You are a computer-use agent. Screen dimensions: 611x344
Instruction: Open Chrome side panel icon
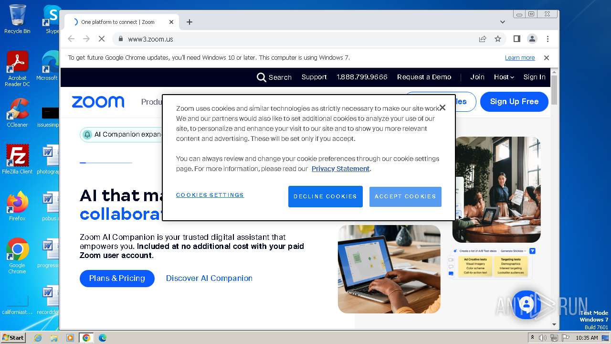tap(516, 39)
